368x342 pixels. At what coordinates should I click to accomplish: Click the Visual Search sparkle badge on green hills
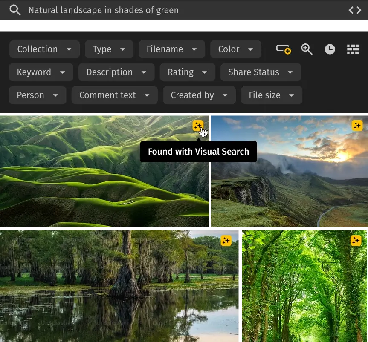tap(198, 126)
